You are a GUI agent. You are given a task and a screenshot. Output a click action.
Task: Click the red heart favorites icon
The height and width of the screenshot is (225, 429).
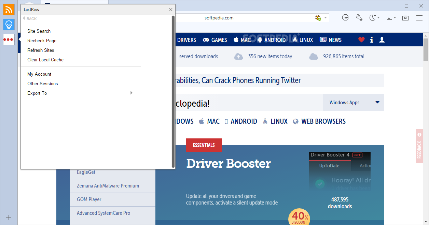pos(361,40)
